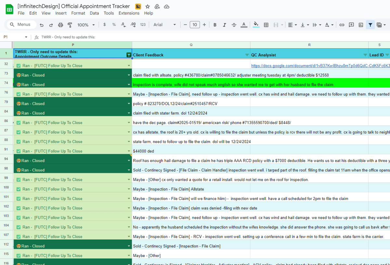Screen dimensions: 390x265
Task: Insert a link
Action: pyautogui.click(x=342, y=25)
